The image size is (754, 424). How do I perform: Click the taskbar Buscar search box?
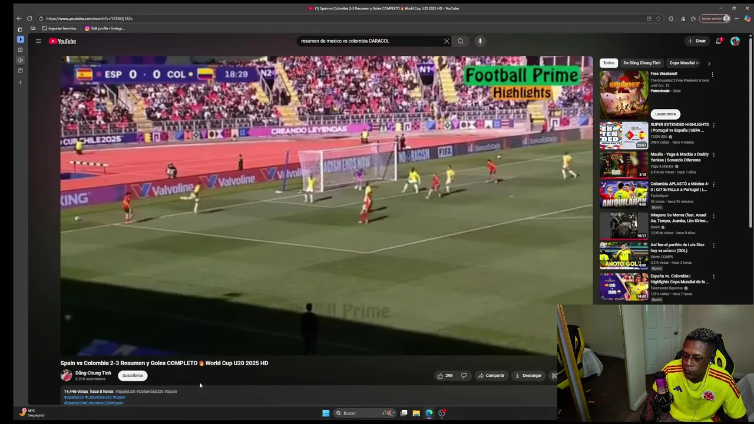(x=364, y=413)
